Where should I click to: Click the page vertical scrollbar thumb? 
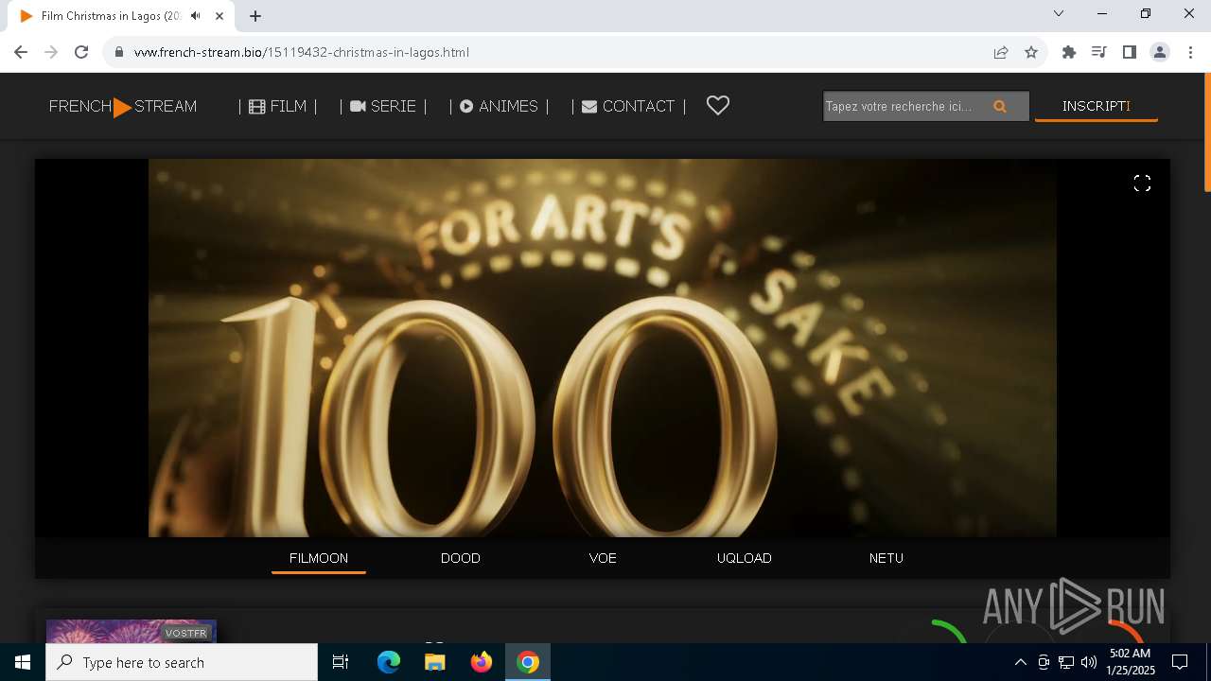pyautogui.click(x=1206, y=132)
